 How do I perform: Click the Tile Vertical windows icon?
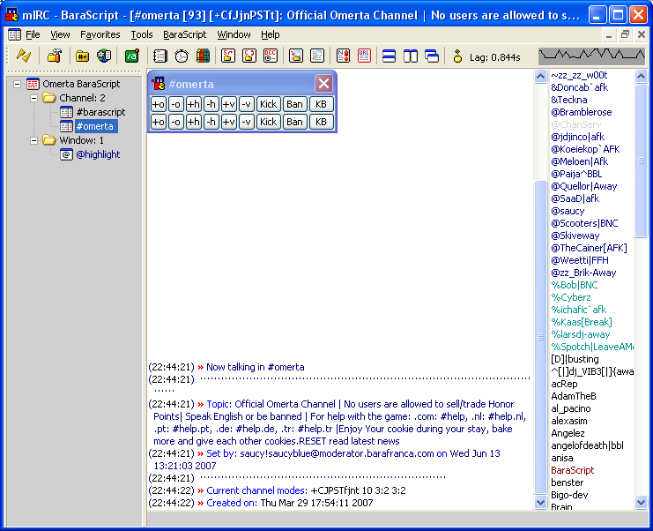coord(411,56)
